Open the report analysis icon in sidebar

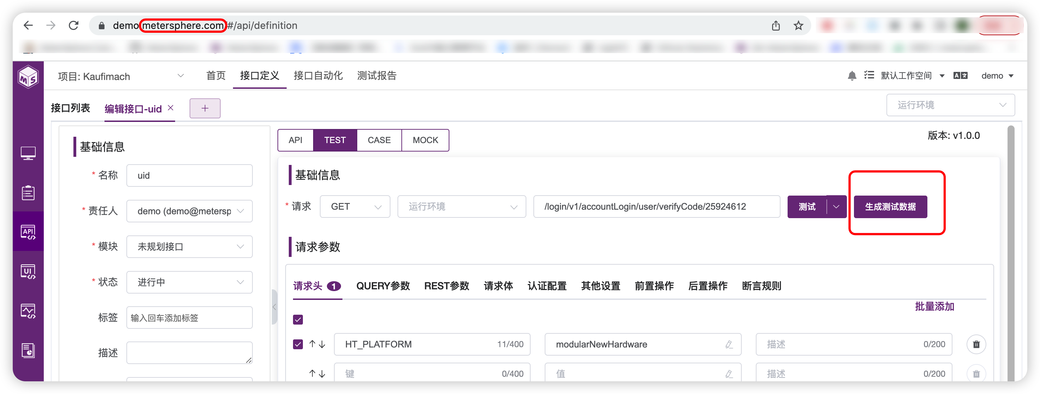[28, 350]
